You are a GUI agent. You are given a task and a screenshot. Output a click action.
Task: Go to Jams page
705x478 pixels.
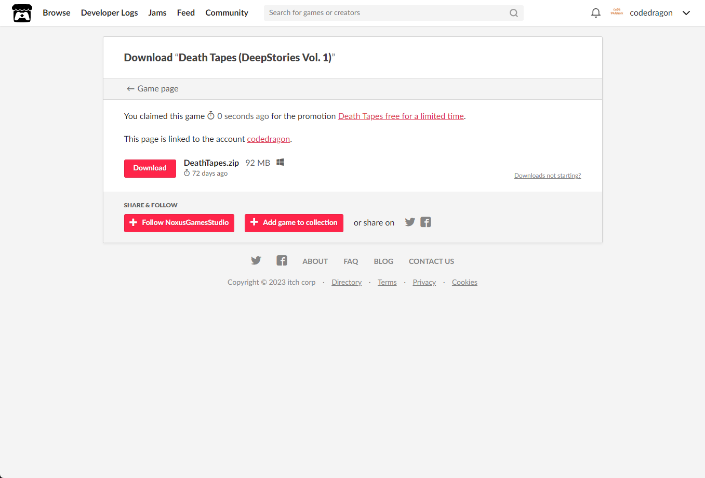[157, 13]
